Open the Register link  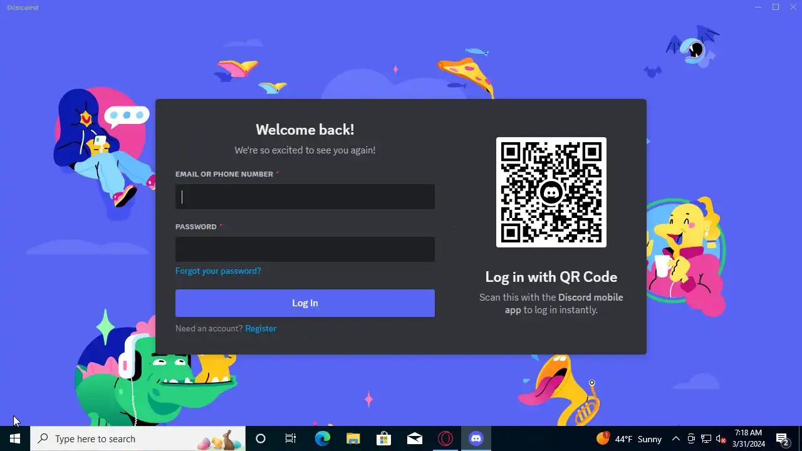pos(261,328)
